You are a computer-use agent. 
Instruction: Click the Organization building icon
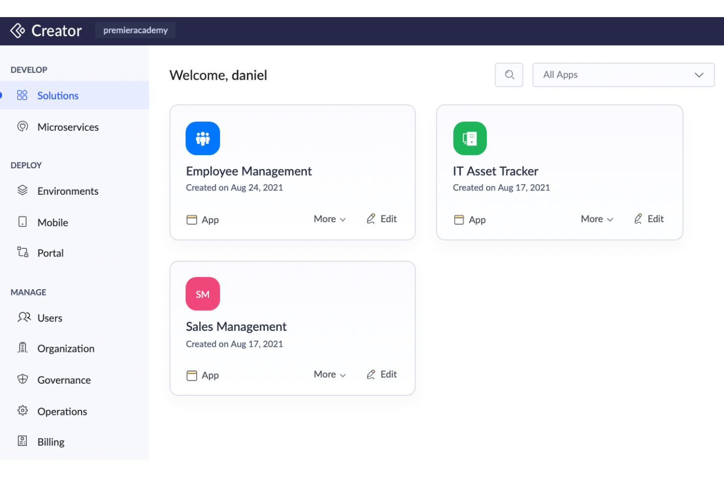[x=23, y=347]
